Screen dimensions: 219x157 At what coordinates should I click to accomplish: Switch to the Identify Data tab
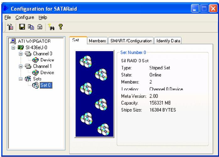[168, 41]
